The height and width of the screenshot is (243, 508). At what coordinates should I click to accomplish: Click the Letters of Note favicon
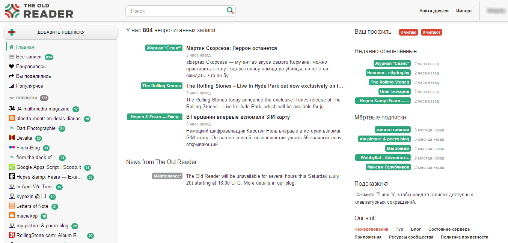coord(12,206)
